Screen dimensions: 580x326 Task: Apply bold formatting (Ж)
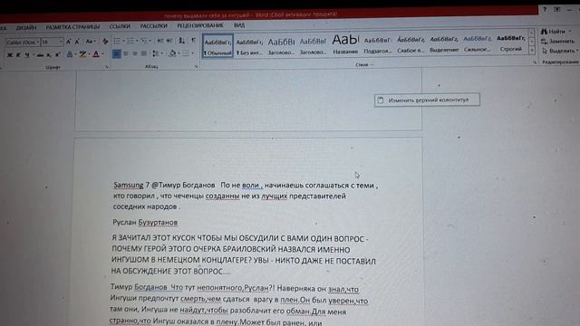[10, 54]
